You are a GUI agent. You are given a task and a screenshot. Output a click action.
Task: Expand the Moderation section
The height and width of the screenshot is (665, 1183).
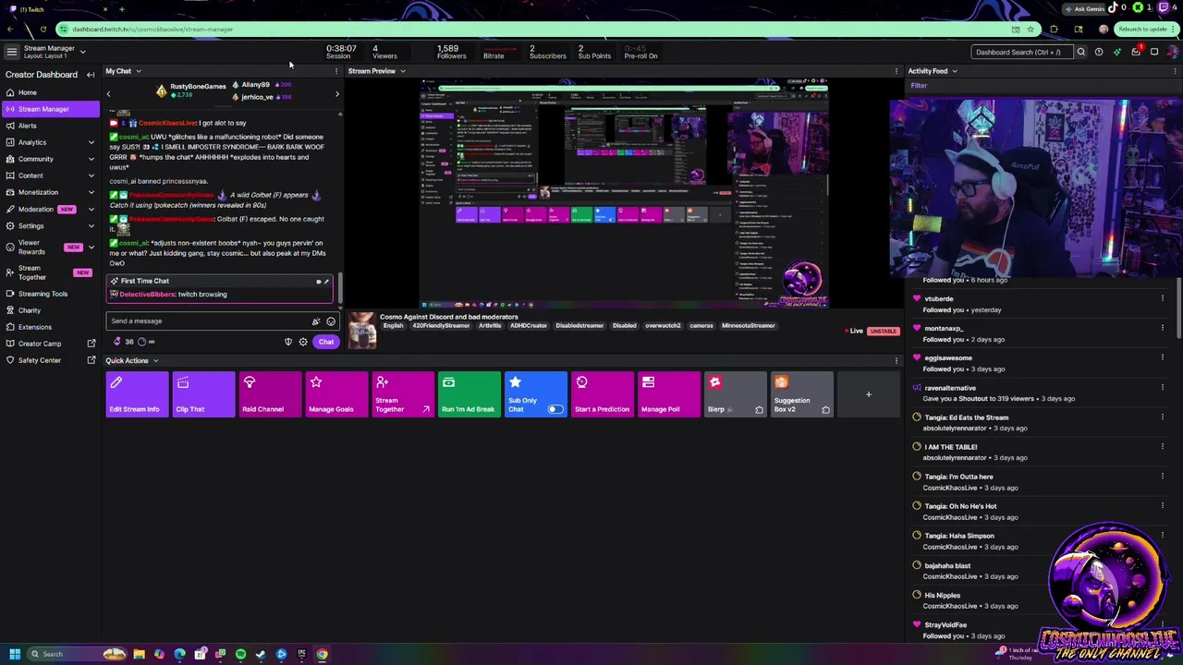point(91,209)
